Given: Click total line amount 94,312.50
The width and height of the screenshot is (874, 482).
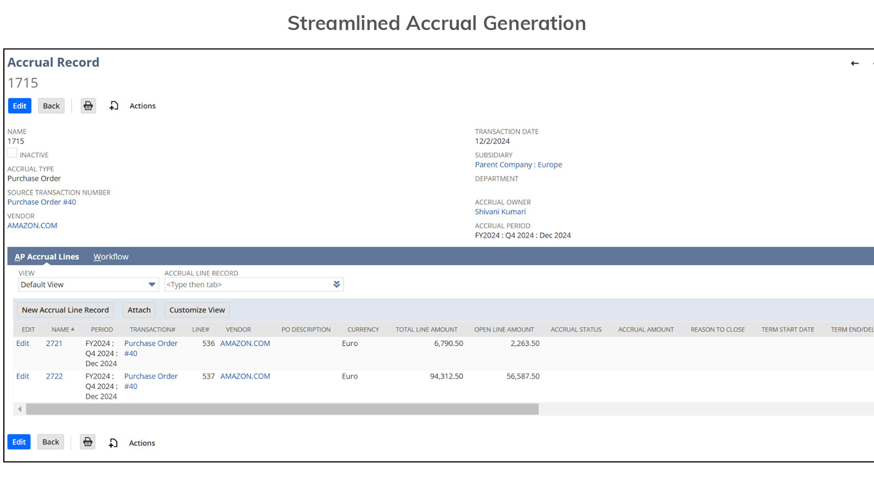Looking at the screenshot, I should tap(446, 376).
